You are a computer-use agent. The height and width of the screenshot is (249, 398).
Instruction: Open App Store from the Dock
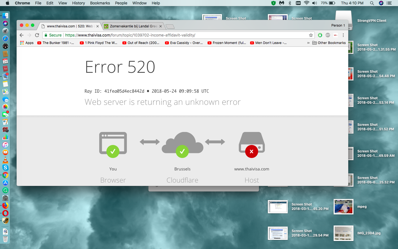pyautogui.click(x=5, y=183)
